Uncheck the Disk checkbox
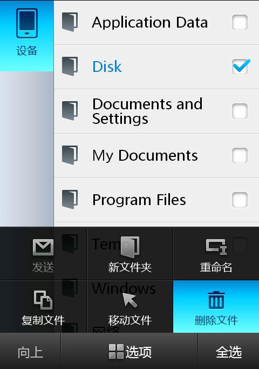 pyautogui.click(x=240, y=67)
